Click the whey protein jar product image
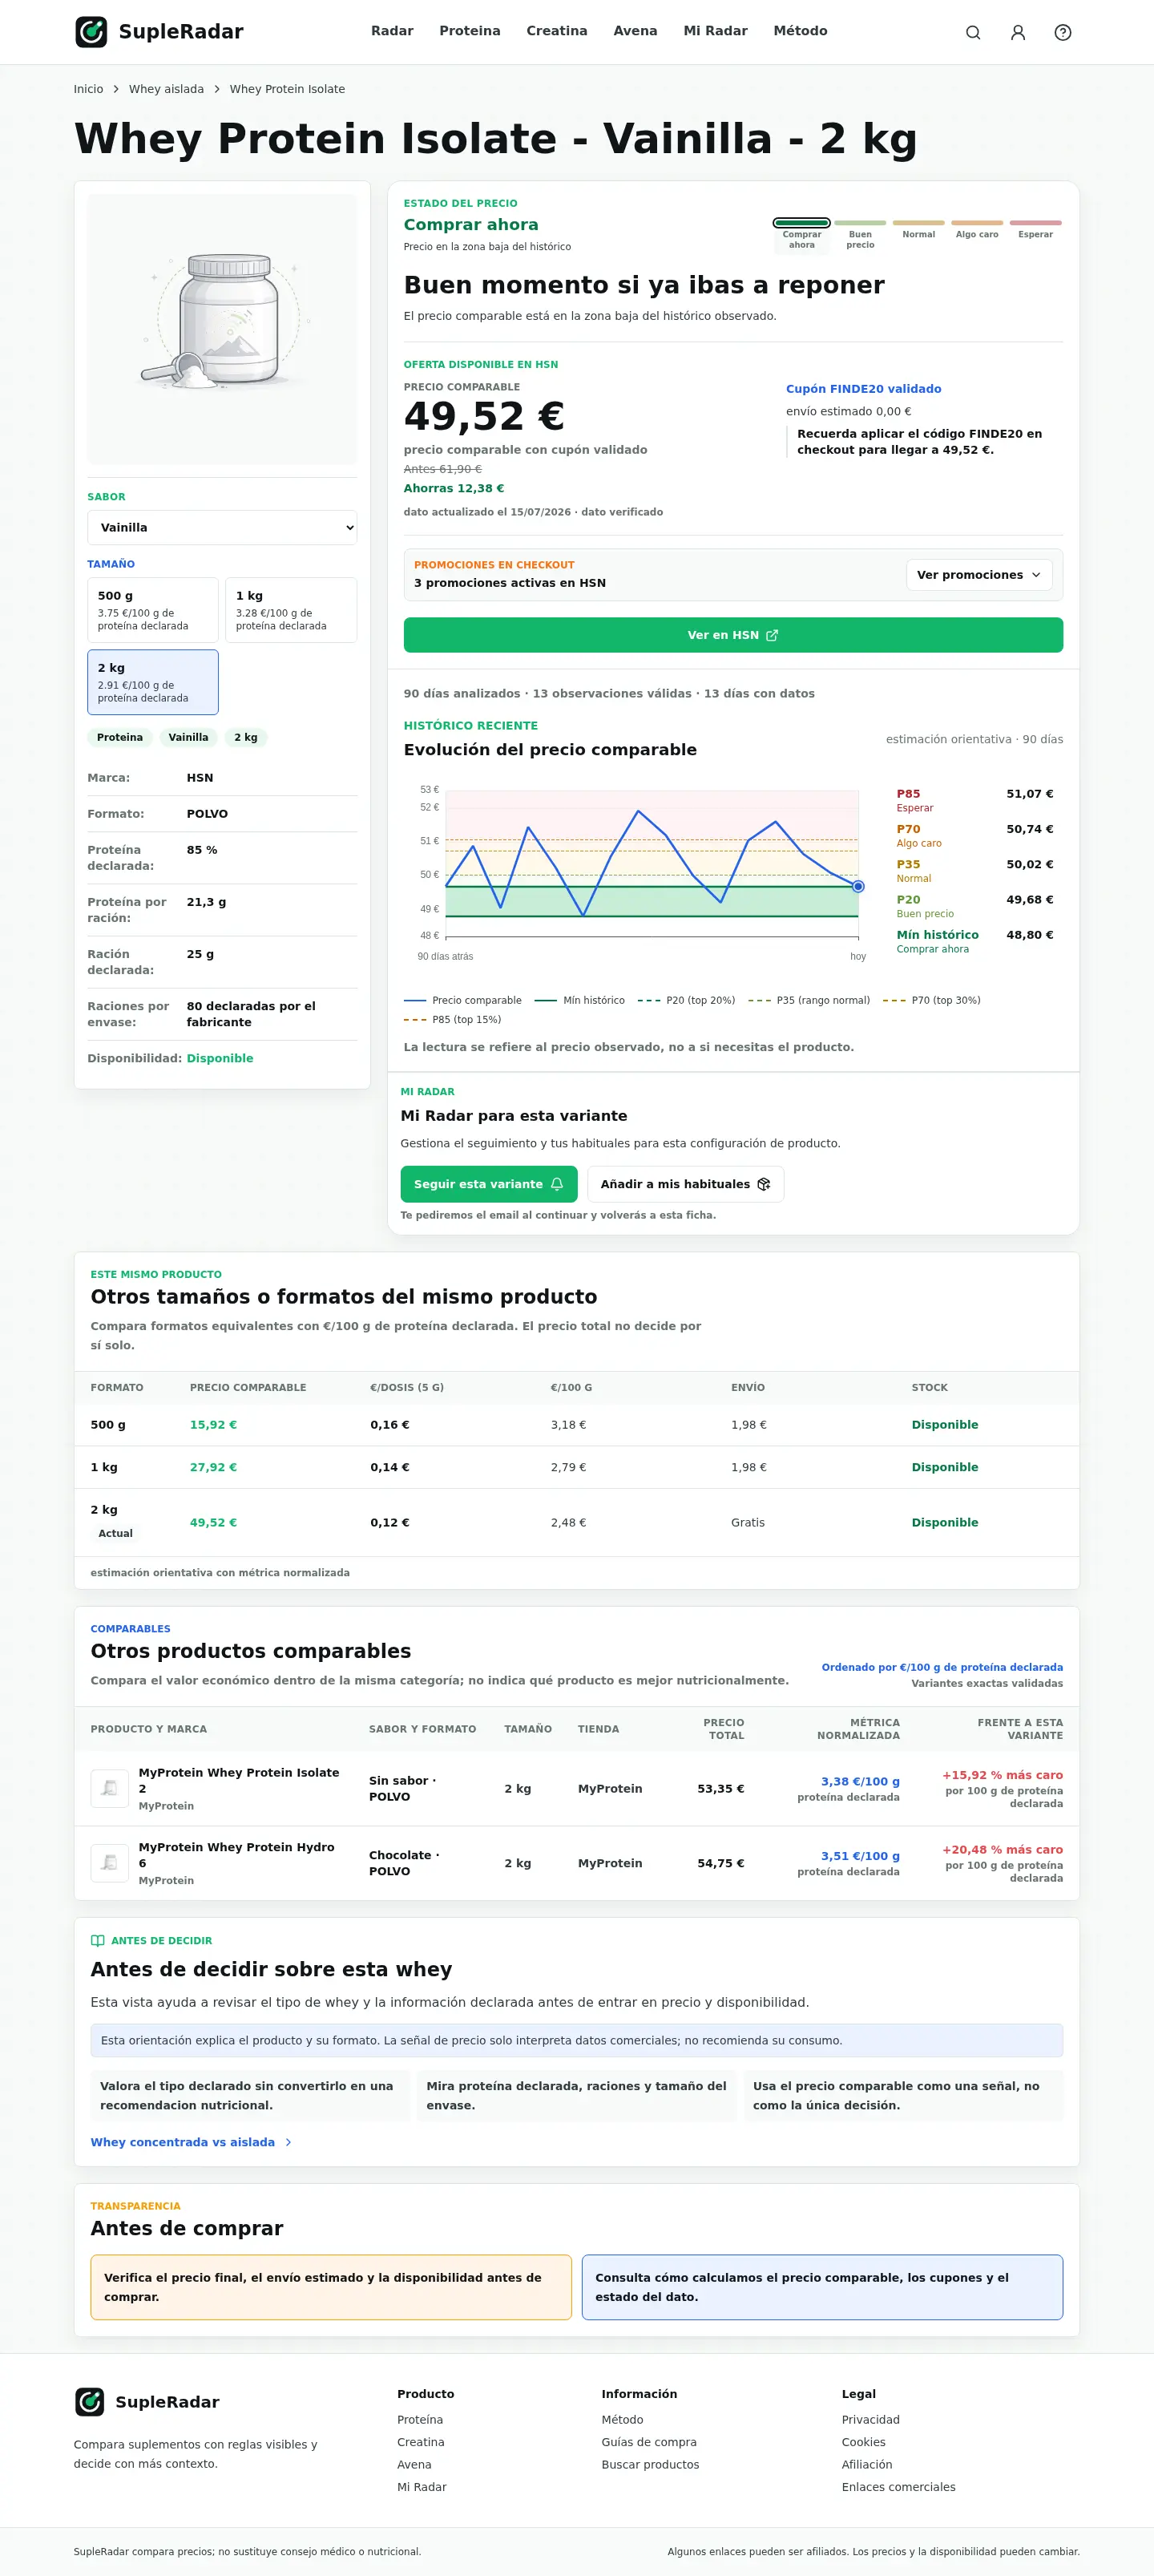Viewport: 1154px width, 2576px height. [x=222, y=328]
